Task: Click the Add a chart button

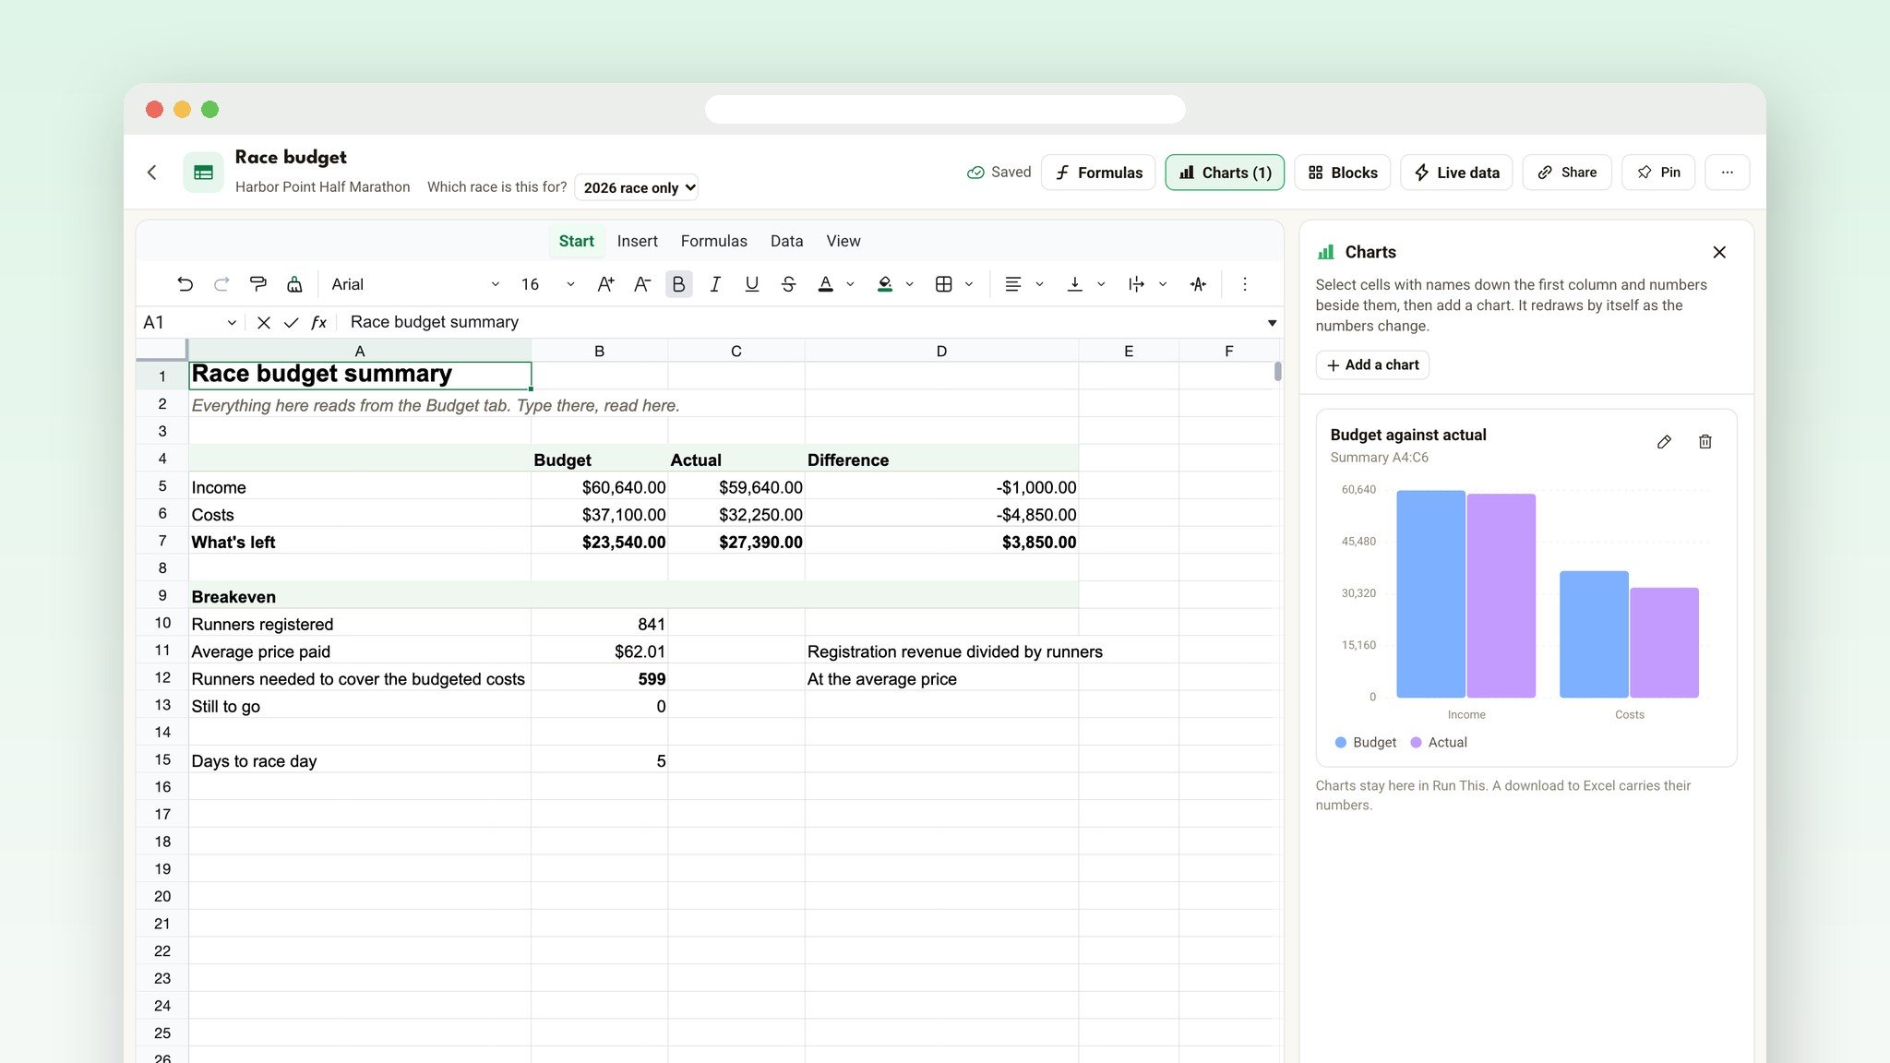Action: click(x=1372, y=364)
